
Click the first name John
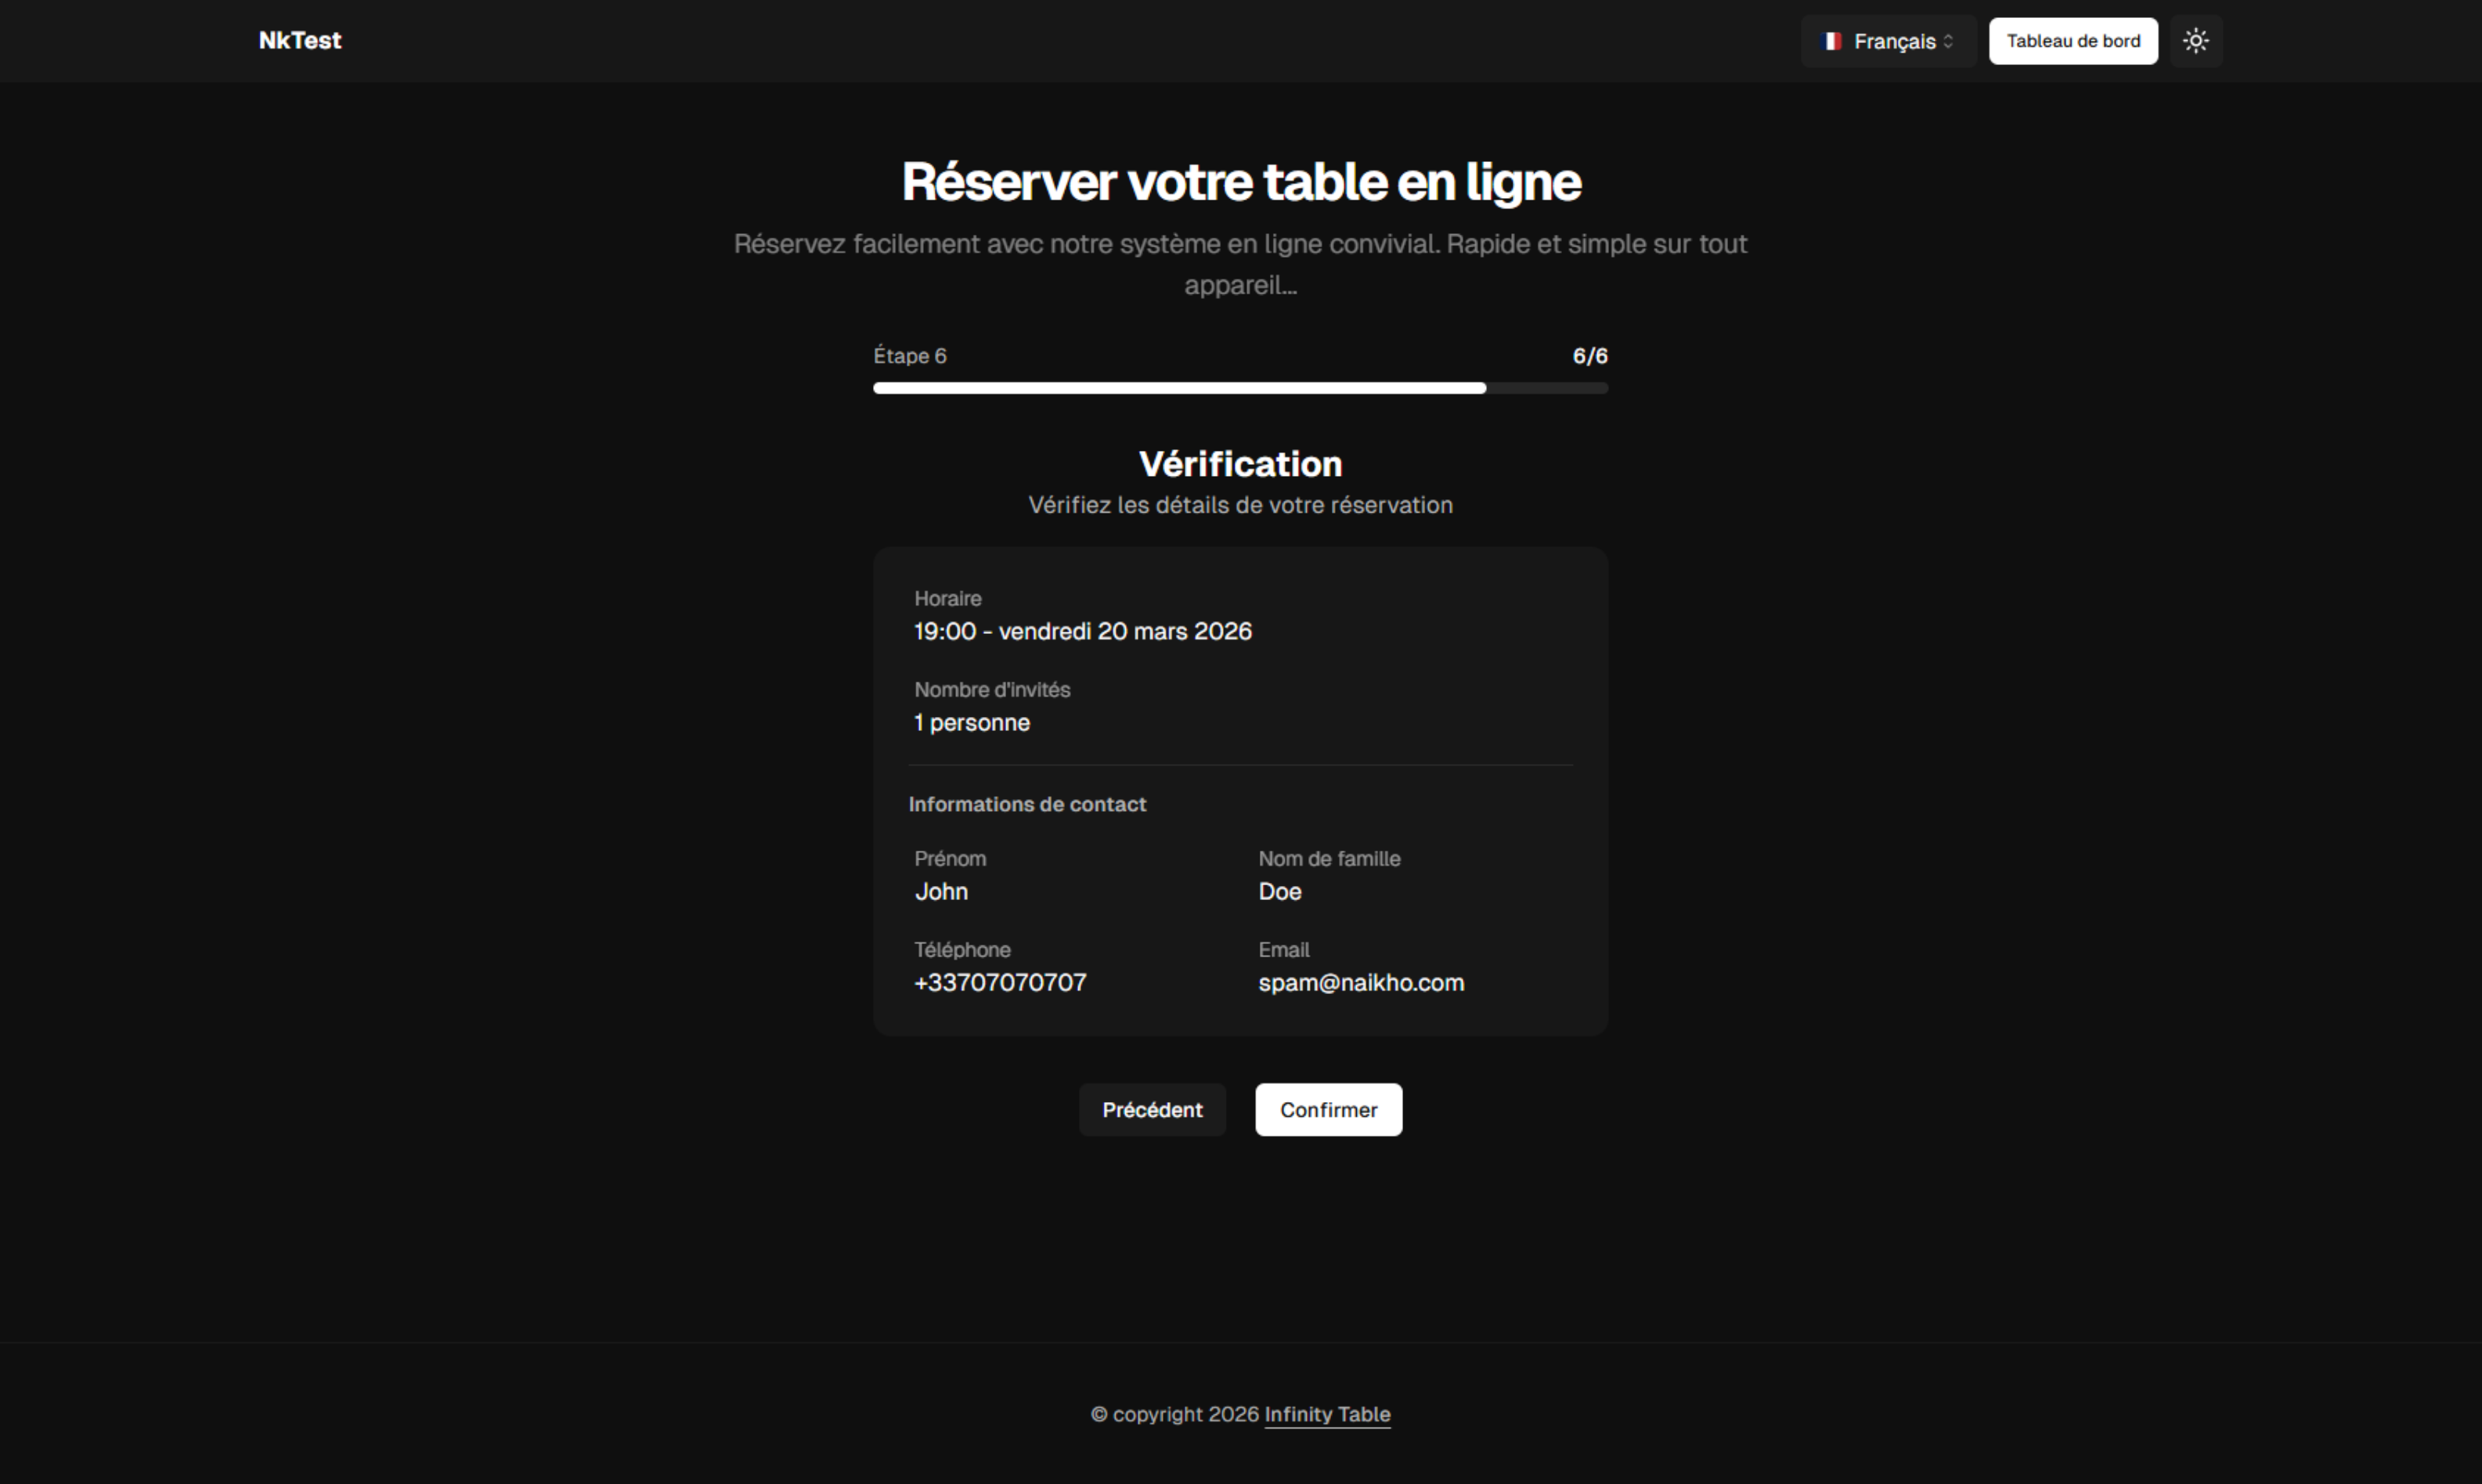pyautogui.click(x=941, y=891)
